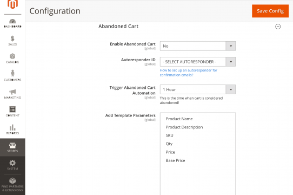Screen dimensions: 293x195
Task: Collapse the Abandoned Cart section chevron
Action: click(278, 27)
